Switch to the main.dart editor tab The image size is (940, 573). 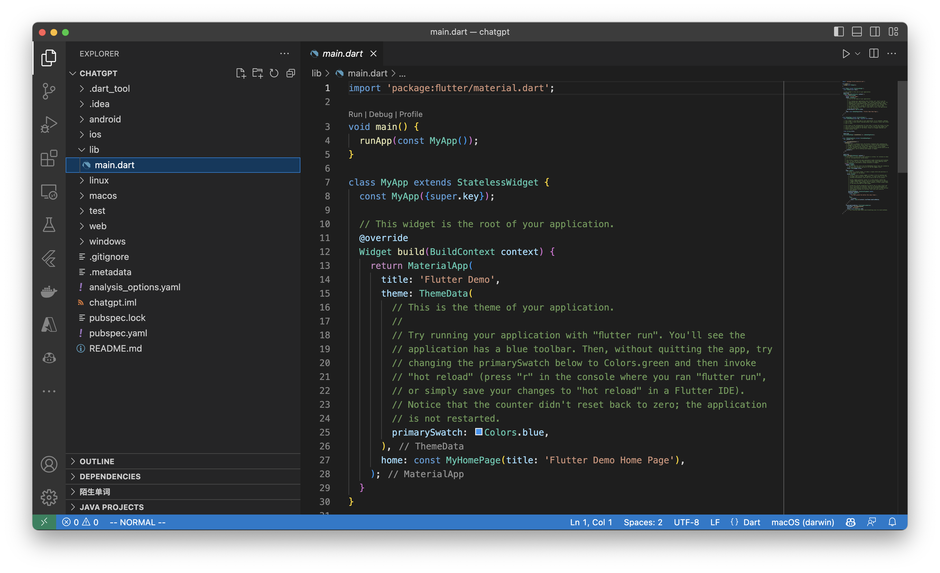point(342,54)
